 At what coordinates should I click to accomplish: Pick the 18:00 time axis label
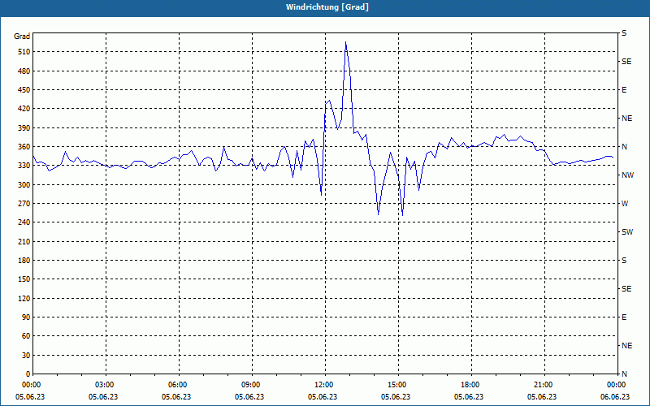click(469, 384)
